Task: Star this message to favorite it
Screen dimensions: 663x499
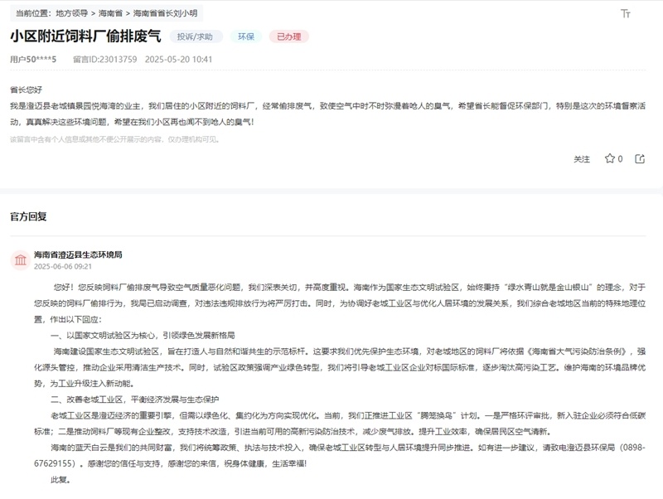Action: (609, 158)
